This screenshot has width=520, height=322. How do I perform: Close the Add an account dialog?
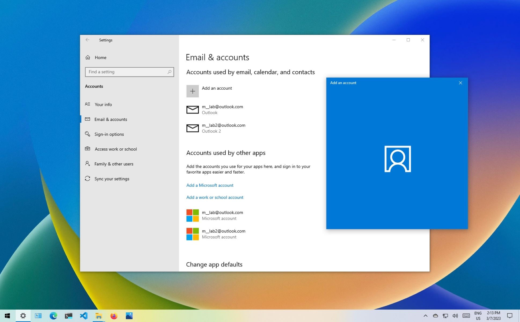tap(461, 83)
